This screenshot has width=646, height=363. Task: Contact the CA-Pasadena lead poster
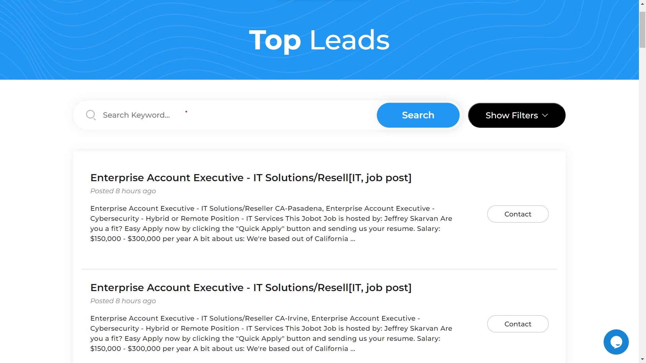tap(518, 214)
